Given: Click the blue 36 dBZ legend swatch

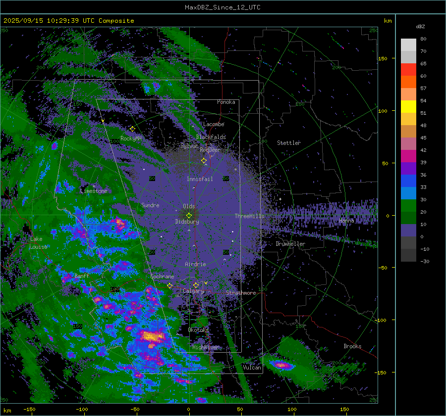Looking at the screenshot, I should pos(408,181).
